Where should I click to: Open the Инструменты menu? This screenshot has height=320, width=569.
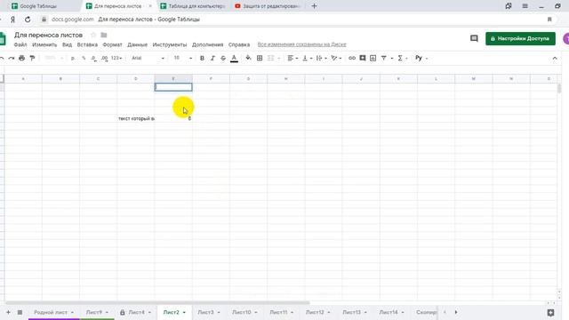pyautogui.click(x=170, y=44)
